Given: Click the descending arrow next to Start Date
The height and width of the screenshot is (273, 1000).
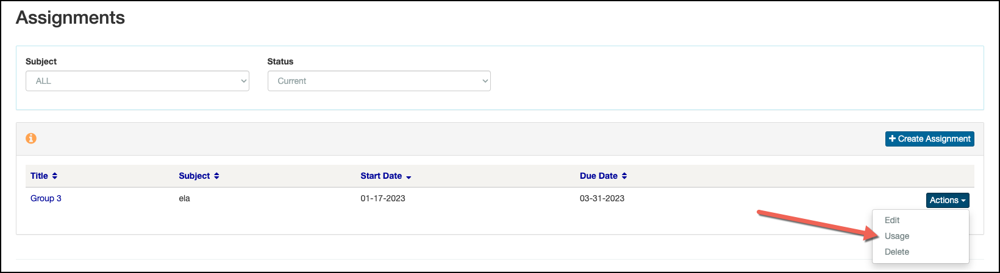Looking at the screenshot, I should tap(409, 177).
